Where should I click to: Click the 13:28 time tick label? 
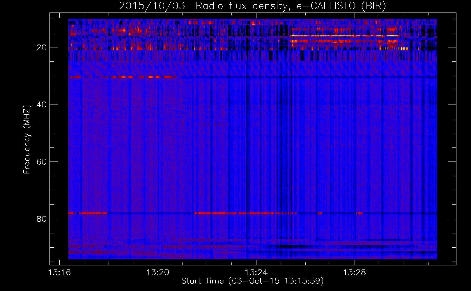click(355, 273)
